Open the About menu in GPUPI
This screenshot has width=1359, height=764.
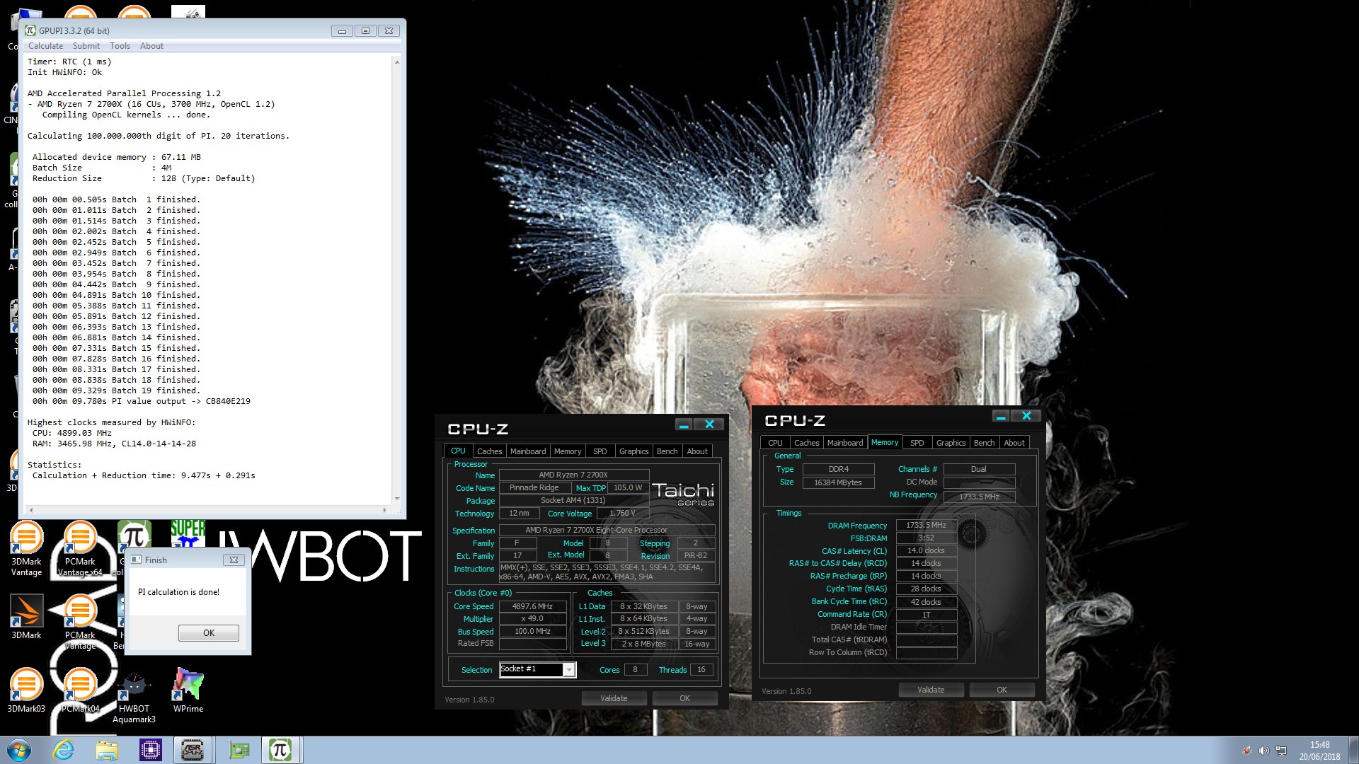(x=151, y=46)
